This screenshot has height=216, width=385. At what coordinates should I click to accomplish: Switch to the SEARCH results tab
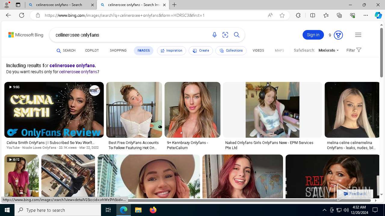click(66, 51)
